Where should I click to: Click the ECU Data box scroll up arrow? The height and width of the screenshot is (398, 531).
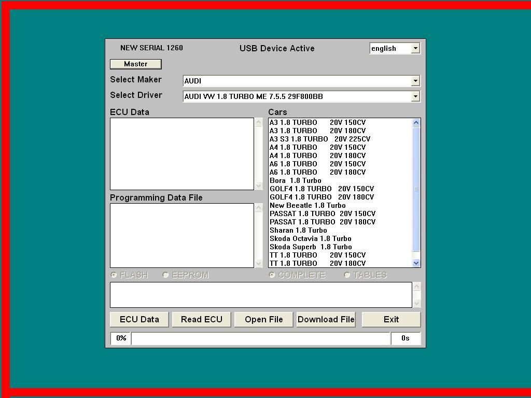coord(259,122)
